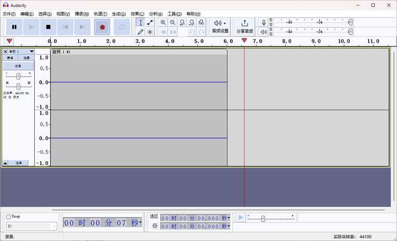
Task: Click the Zoom Toggle icon
Action: [x=201, y=23]
